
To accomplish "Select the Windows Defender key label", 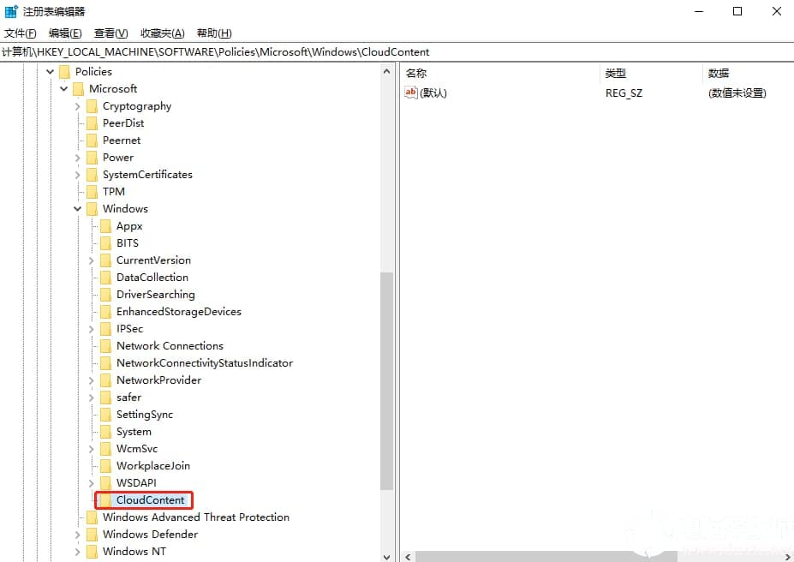I will 150,535.
